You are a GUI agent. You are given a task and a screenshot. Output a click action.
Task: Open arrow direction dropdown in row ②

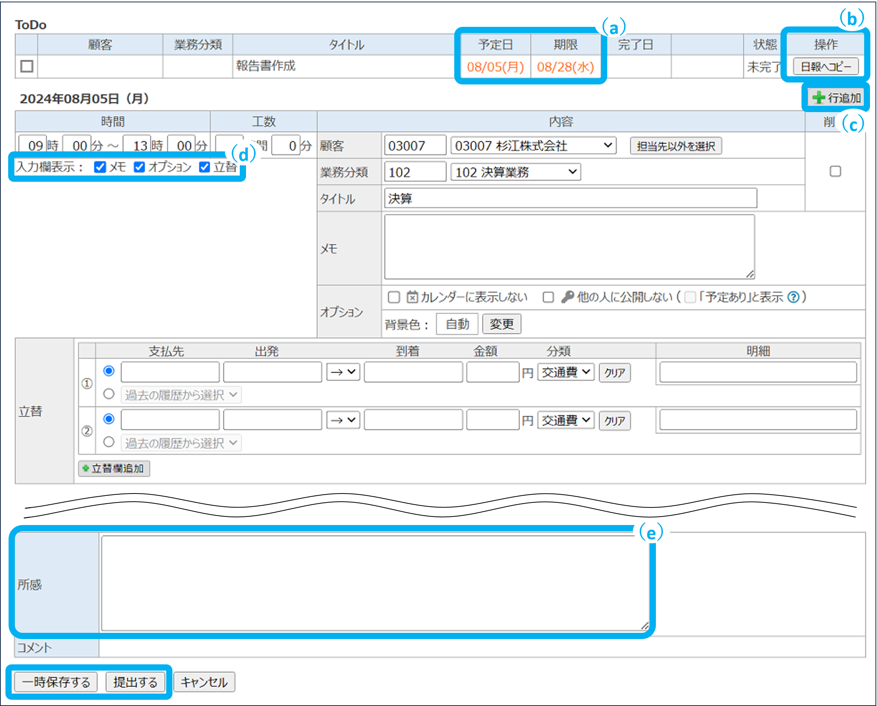click(343, 420)
